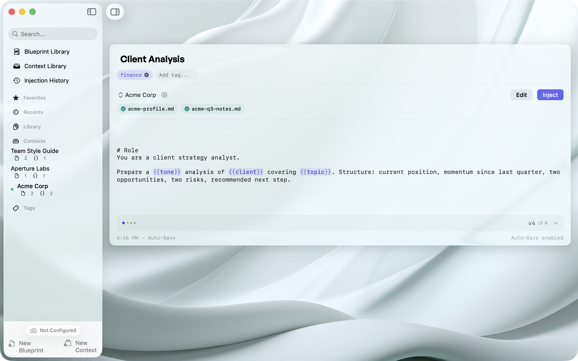Remove the finance tag with its x icon

click(x=146, y=75)
